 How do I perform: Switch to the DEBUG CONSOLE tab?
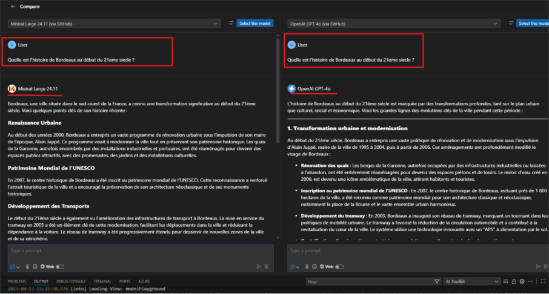[71, 281]
